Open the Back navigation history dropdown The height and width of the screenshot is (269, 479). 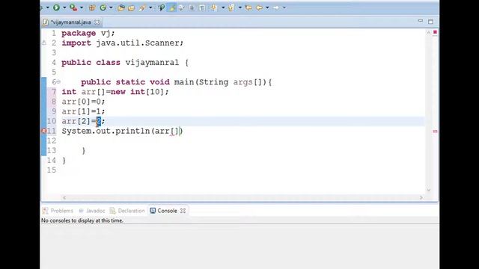(x=267, y=7)
